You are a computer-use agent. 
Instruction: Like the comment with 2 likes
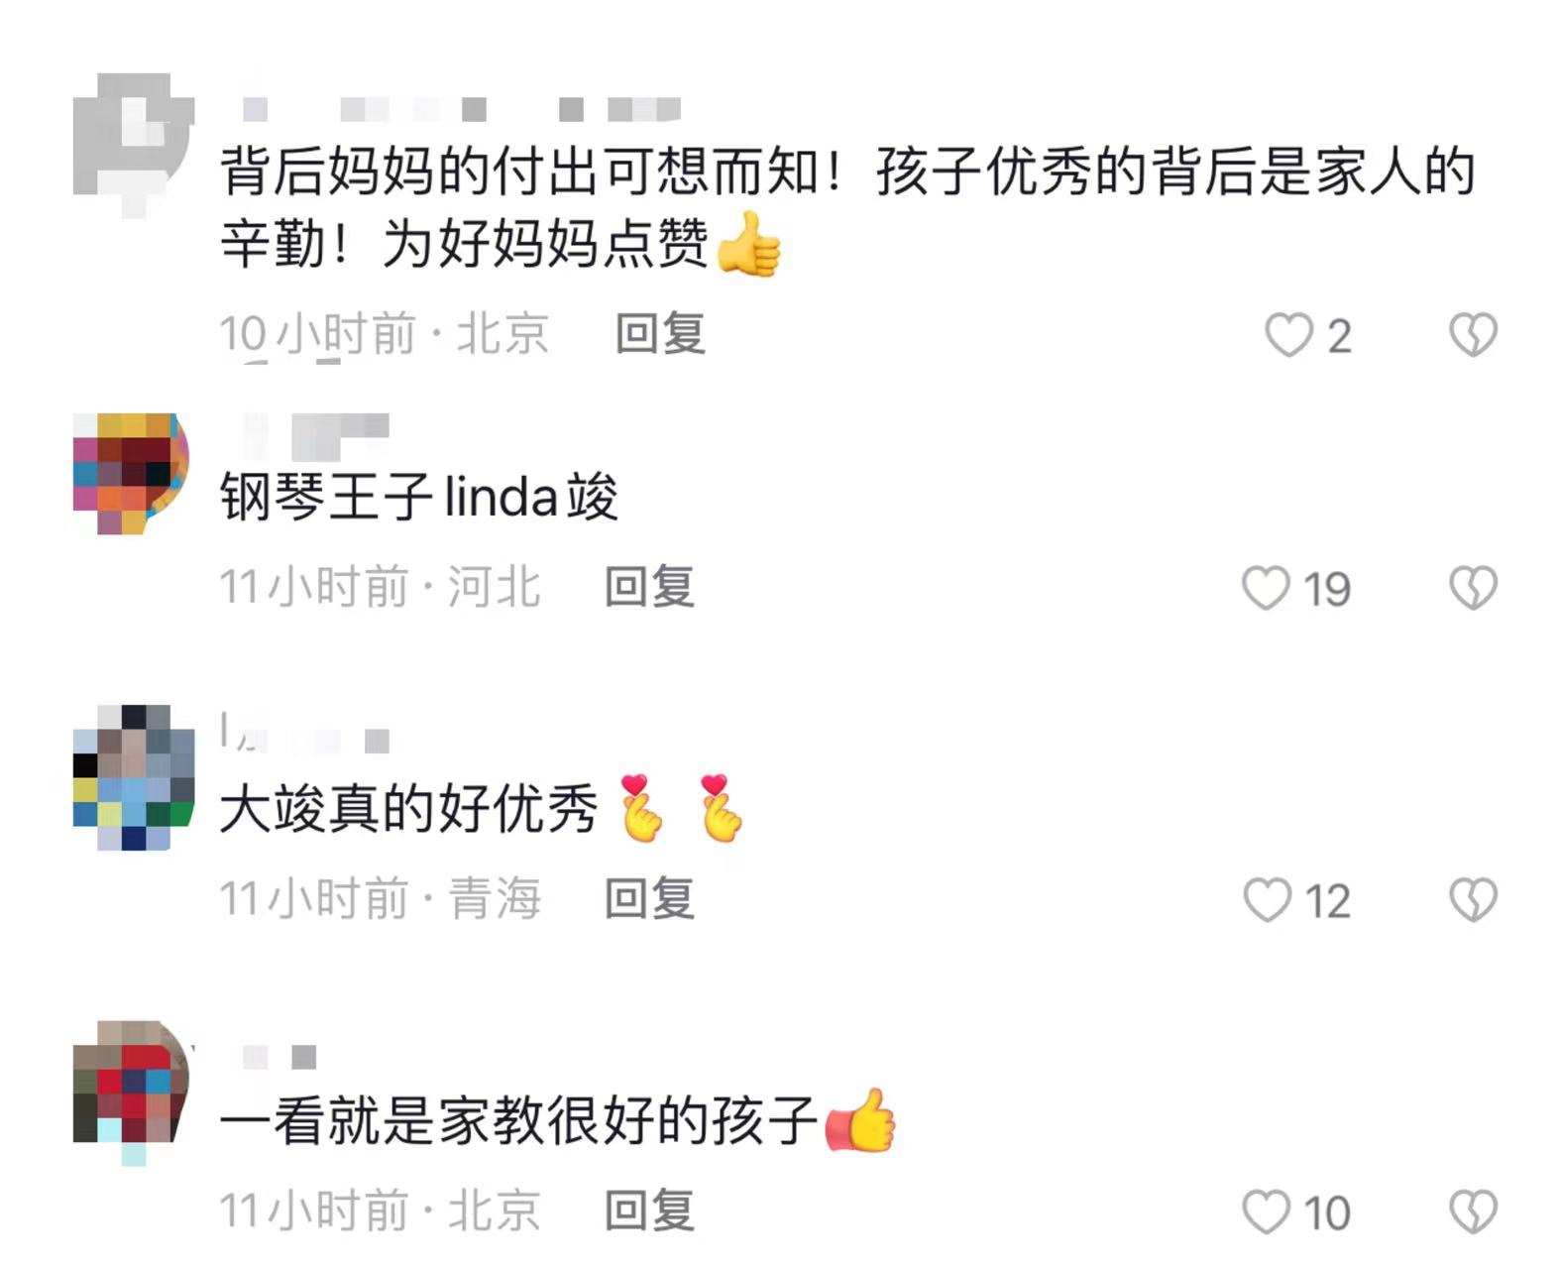tap(1288, 335)
